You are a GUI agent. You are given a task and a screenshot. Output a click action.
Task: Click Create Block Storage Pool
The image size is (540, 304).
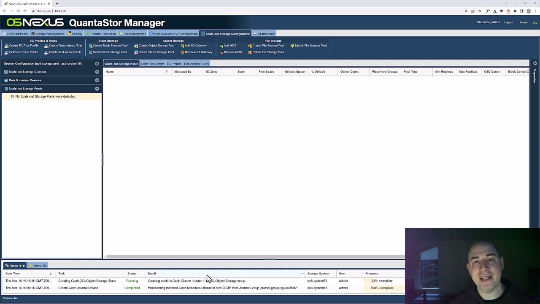tap(108, 46)
